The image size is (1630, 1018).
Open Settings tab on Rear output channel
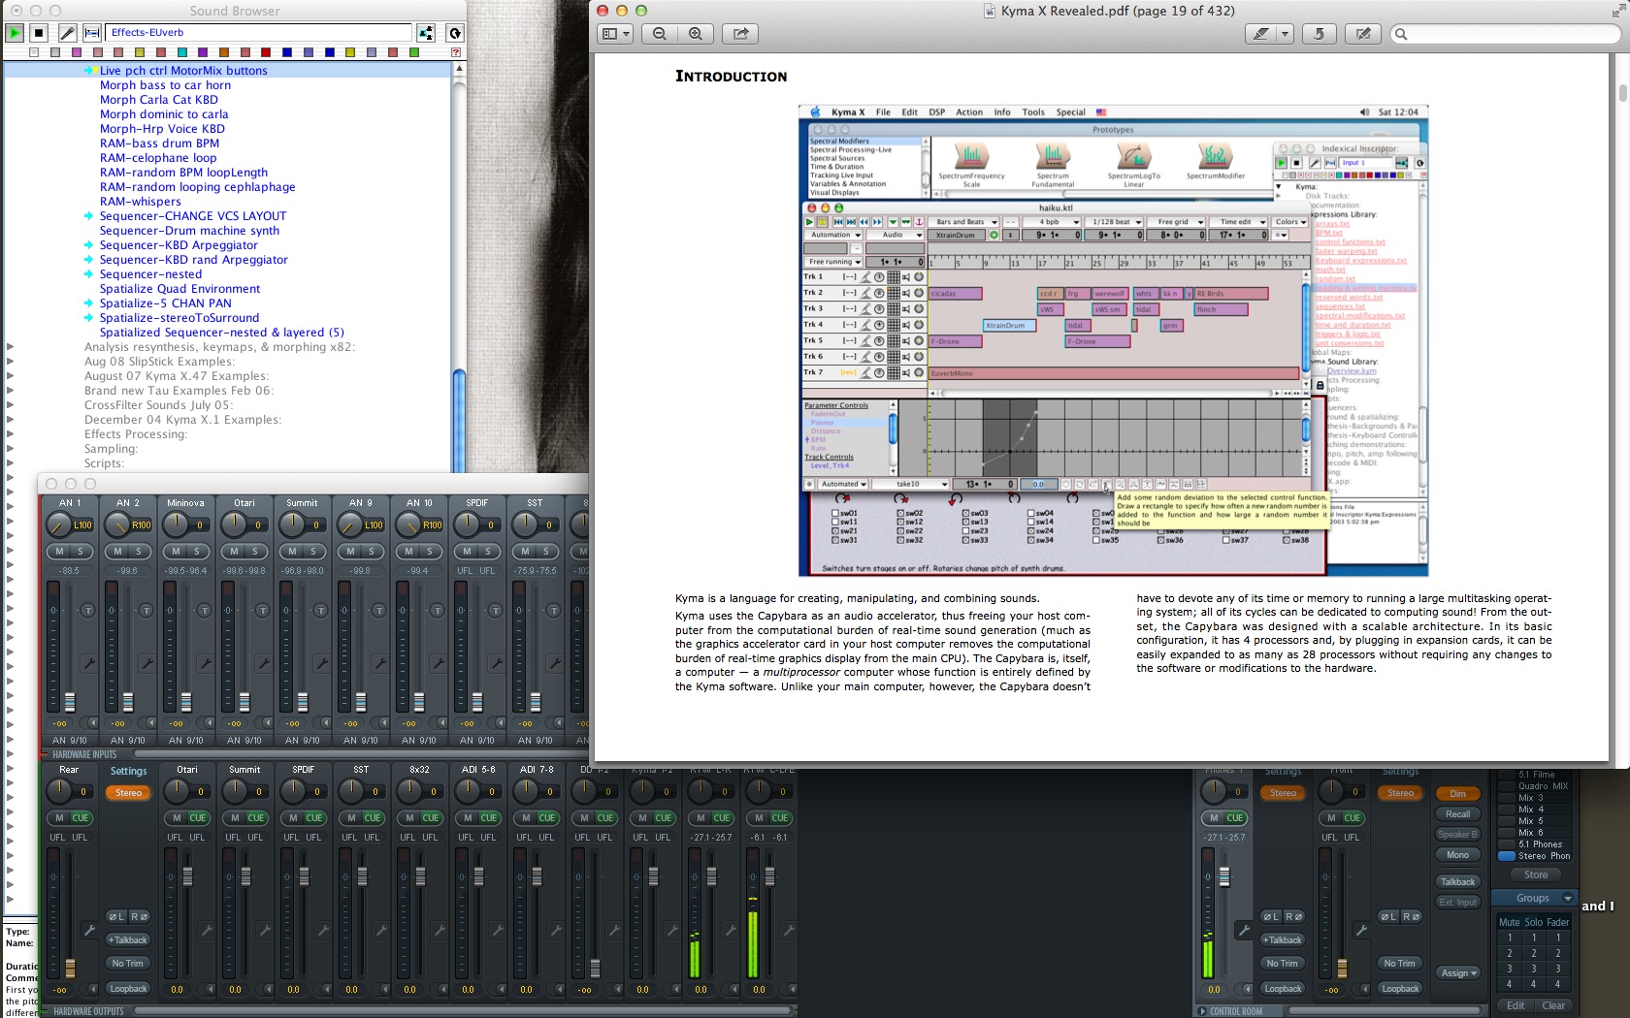coord(129,772)
